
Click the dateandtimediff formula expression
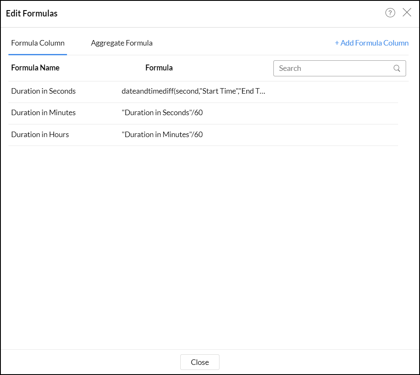point(194,91)
